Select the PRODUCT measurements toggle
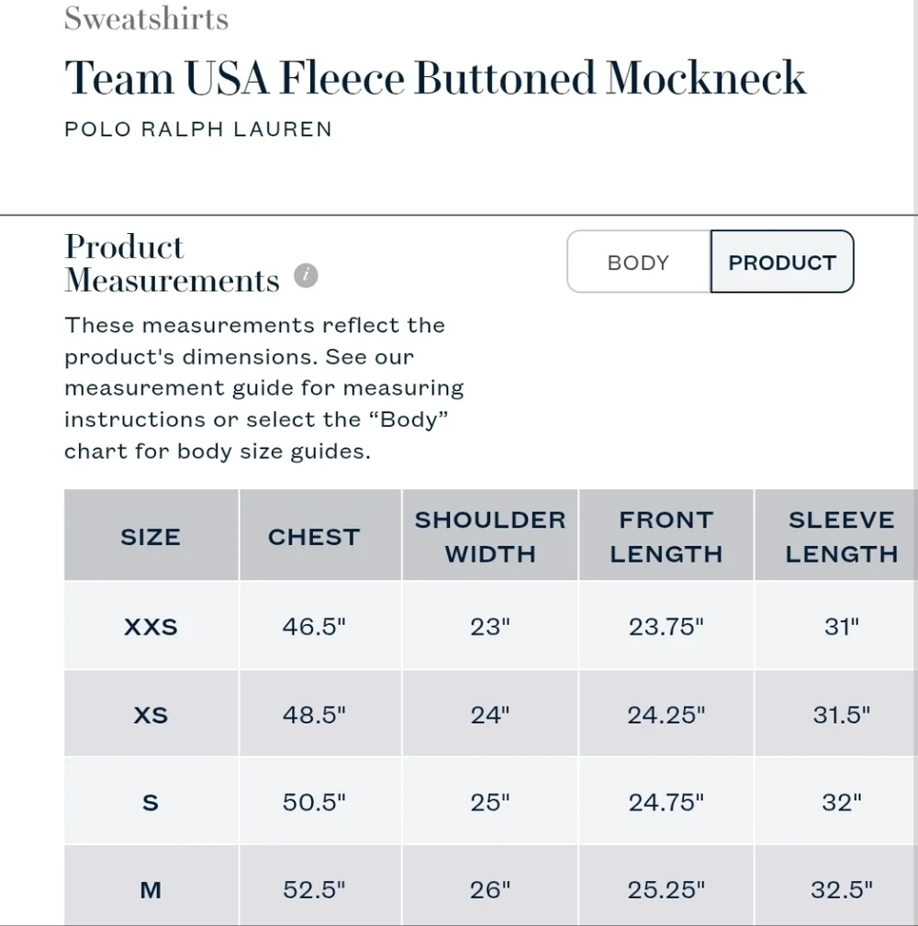This screenshot has height=926, width=918. tap(782, 262)
